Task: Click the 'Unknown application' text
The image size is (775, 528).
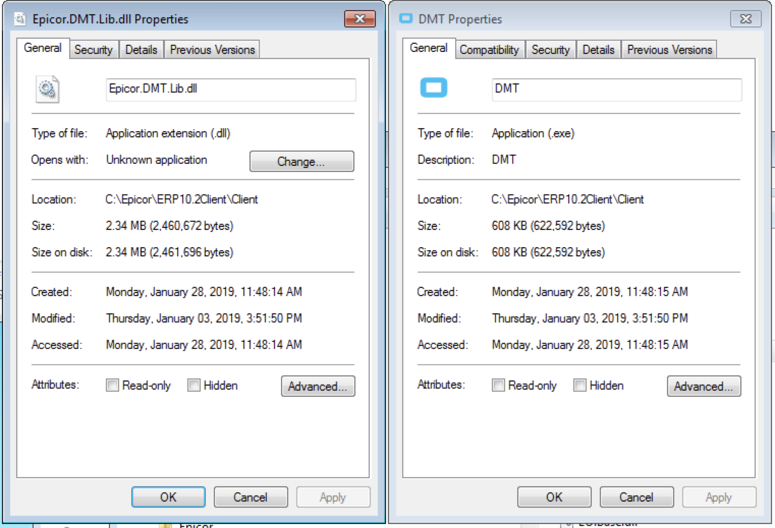Action: click(x=156, y=160)
